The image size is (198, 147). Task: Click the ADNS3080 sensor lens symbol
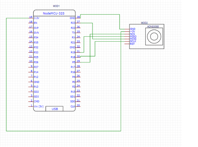(154, 37)
